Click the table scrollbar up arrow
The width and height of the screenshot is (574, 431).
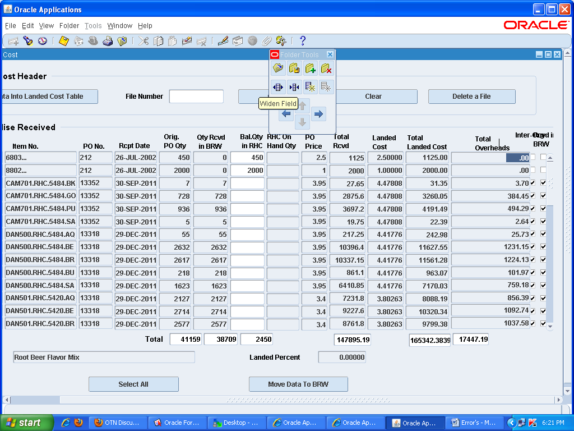click(x=550, y=158)
